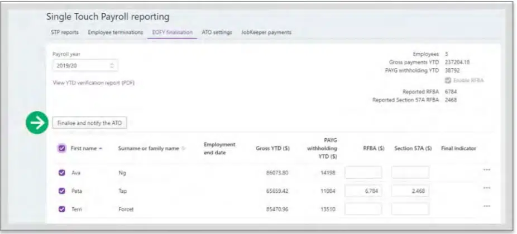Open the Payroll year 2019/20 dropdown

click(x=85, y=66)
